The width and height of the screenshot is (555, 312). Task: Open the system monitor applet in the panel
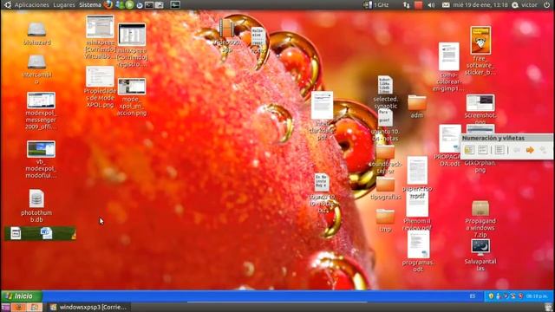coord(175,5)
